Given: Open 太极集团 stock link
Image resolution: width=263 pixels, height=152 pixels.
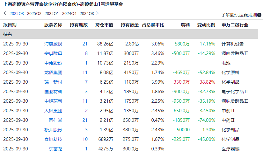Looking at the screenshot, I should (x=53, y=111).
